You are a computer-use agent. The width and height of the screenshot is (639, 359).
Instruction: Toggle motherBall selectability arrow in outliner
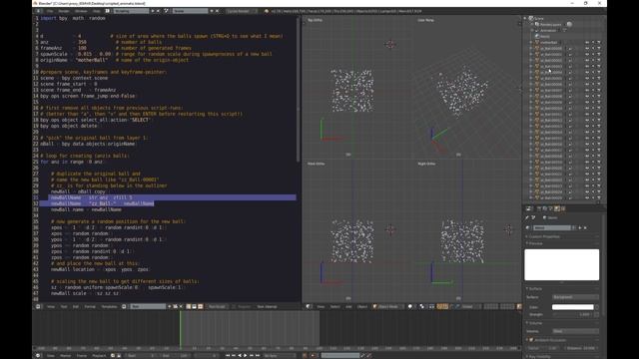593,42
